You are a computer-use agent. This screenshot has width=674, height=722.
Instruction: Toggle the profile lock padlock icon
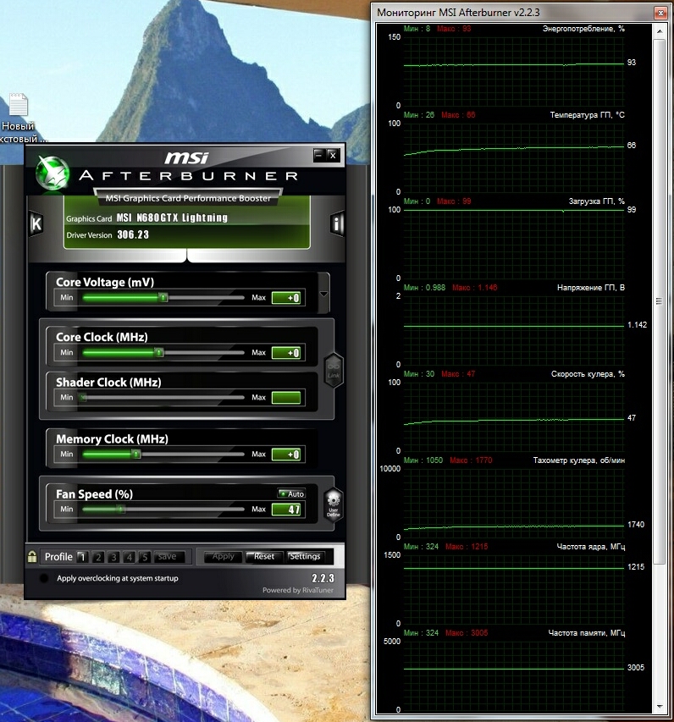pyautogui.click(x=32, y=556)
